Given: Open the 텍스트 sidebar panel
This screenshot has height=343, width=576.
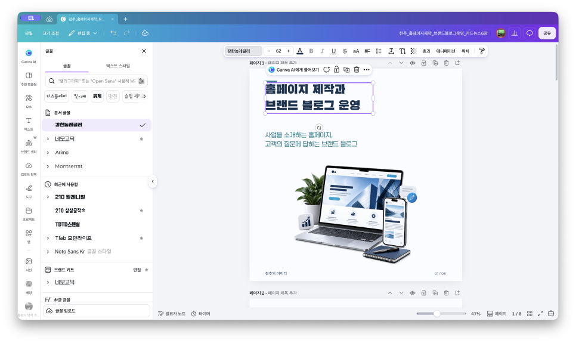Looking at the screenshot, I should [x=29, y=124].
